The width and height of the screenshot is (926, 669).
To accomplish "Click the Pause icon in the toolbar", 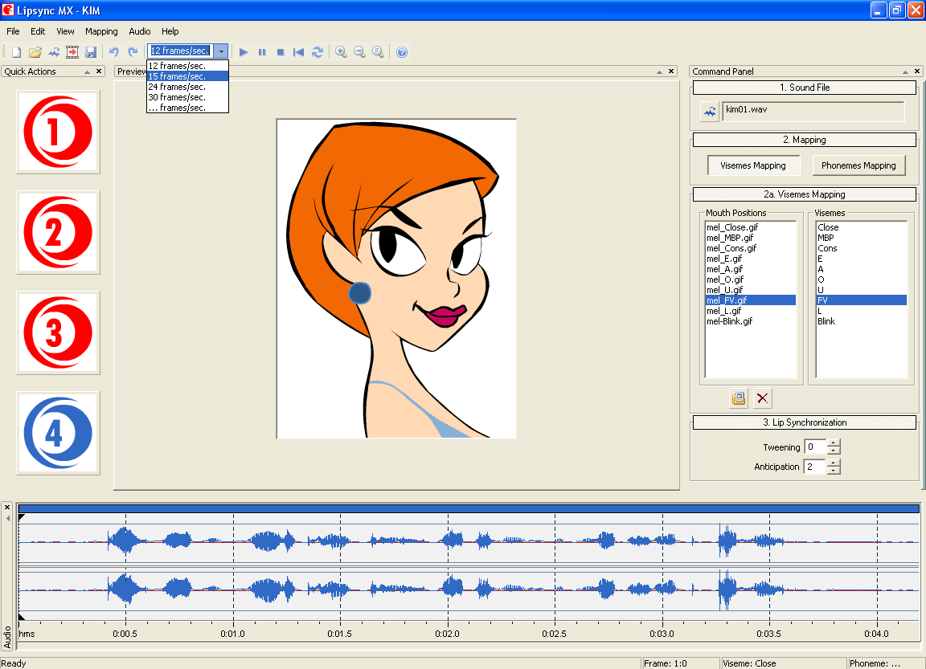I will click(262, 51).
